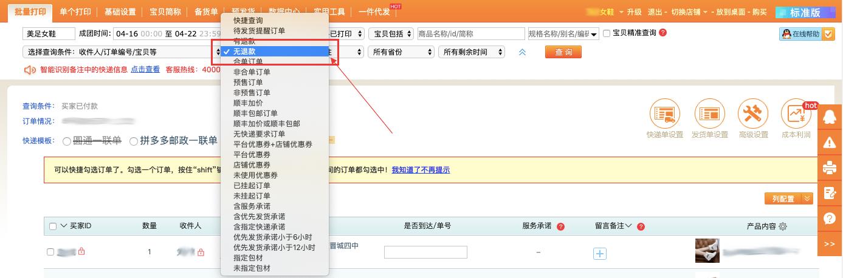Screen dimensions: 843x278
Task: Click the orange 查询 search button
Action: [x=563, y=52]
